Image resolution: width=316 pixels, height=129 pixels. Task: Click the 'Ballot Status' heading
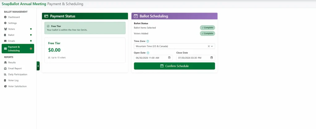pos(141,23)
